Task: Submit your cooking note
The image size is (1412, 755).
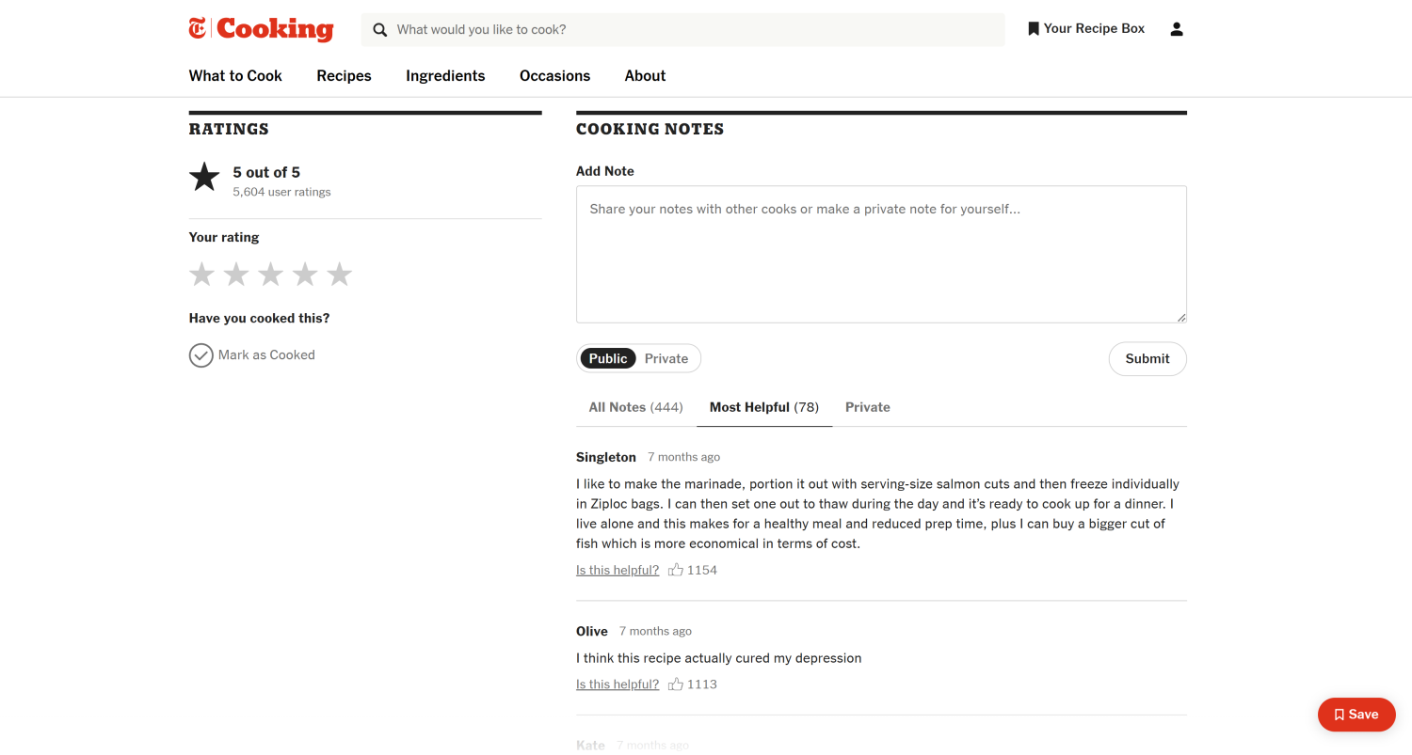Action: 1147,358
